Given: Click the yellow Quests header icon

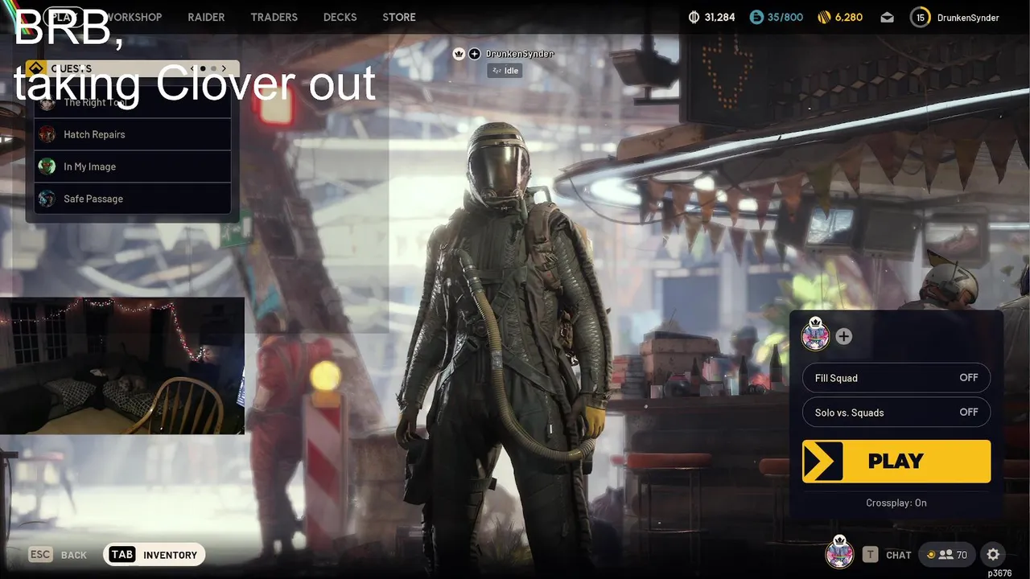Looking at the screenshot, I should point(35,68).
